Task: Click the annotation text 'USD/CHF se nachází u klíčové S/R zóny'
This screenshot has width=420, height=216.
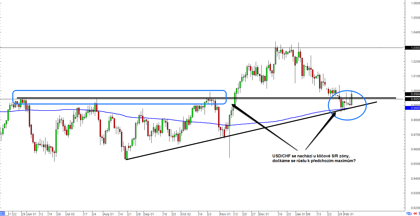Action: point(311,156)
